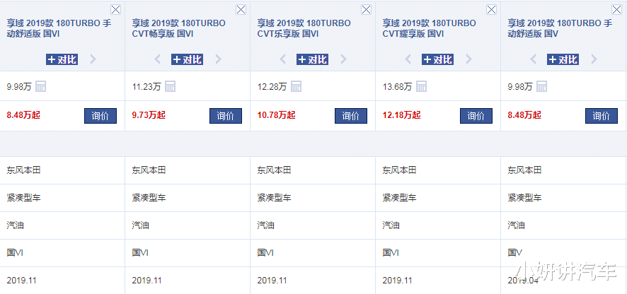Add CVT畅享版 to comparison with +对比
Image resolution: width=627 pixels, height=294 pixels.
coord(188,59)
